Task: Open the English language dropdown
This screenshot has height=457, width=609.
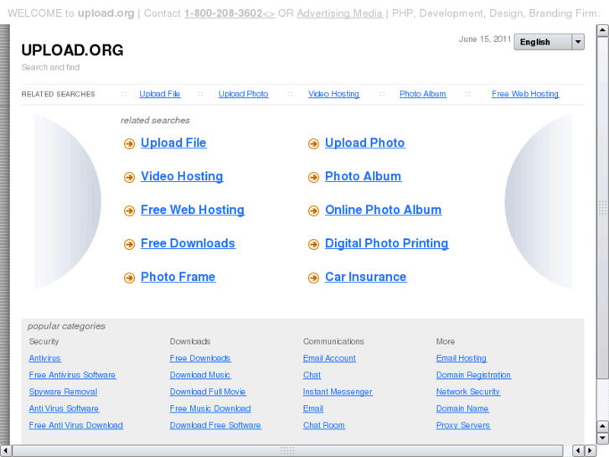Action: click(x=549, y=42)
